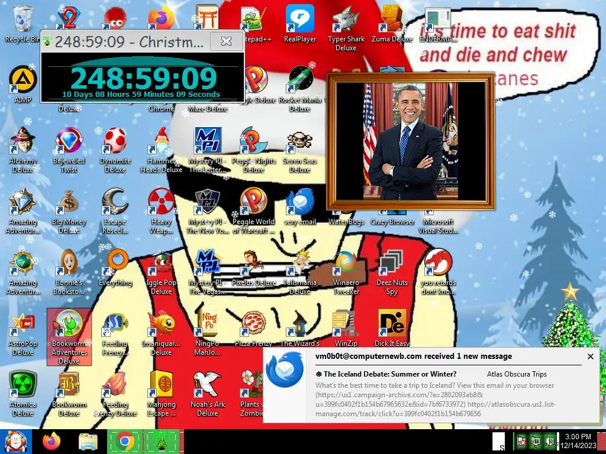Screen dimensions: 606x454
Task: Open WinZip from the desktop
Action: pos(346,328)
